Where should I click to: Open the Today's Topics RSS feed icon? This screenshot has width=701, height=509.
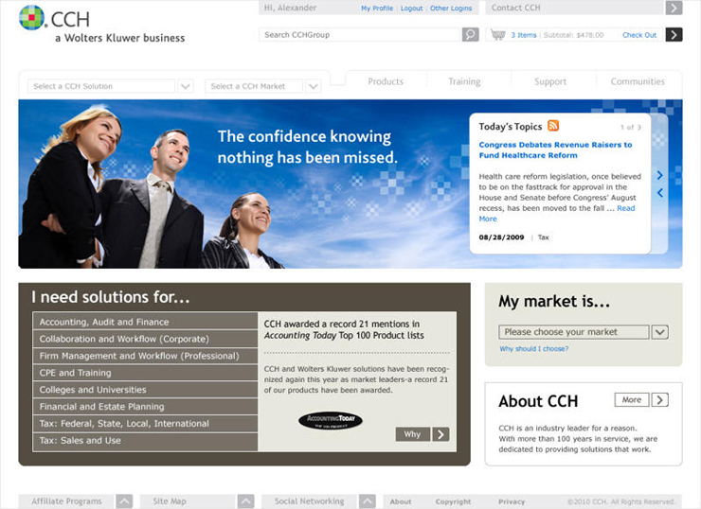pos(553,126)
